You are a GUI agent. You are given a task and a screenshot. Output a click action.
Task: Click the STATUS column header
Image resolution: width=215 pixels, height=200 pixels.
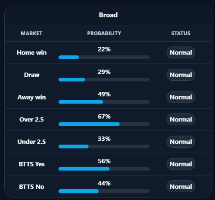click(x=181, y=33)
